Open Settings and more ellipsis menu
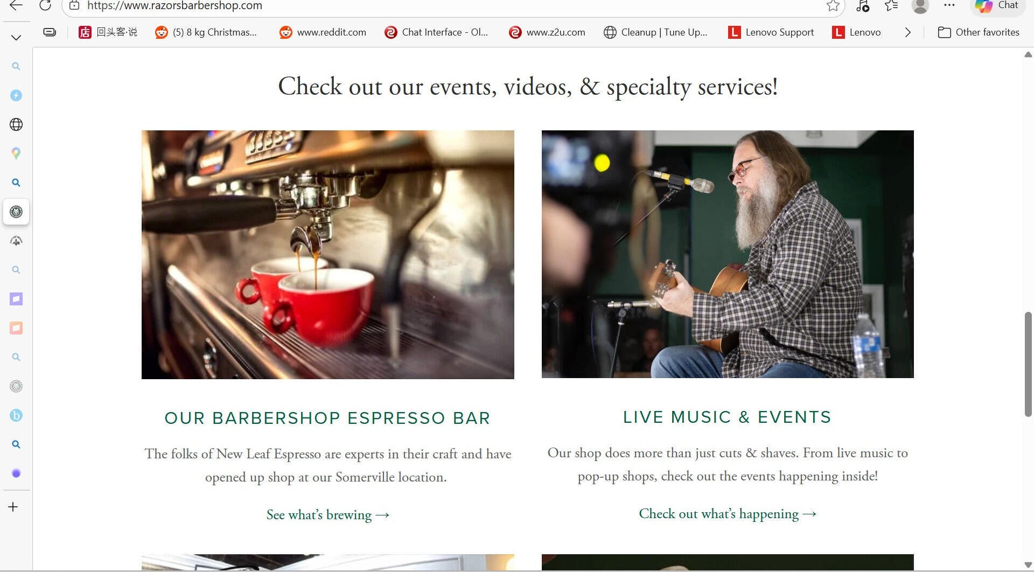 [949, 5]
